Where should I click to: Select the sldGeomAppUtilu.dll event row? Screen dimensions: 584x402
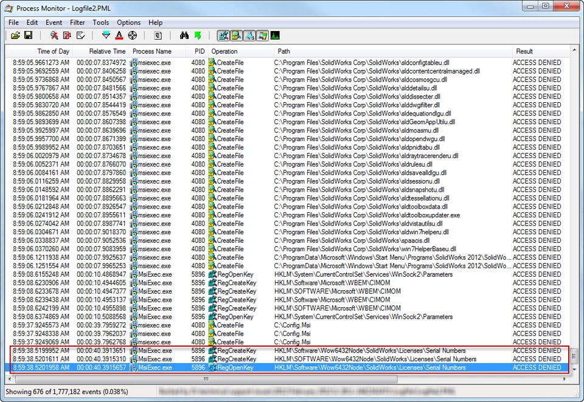(287, 122)
